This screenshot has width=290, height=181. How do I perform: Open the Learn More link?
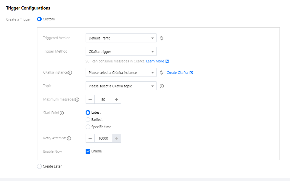(155, 61)
